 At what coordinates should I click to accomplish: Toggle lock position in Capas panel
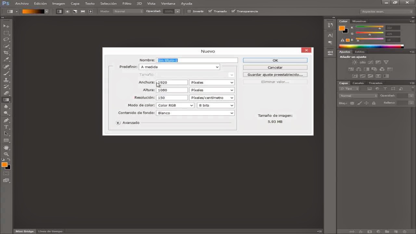click(366, 103)
